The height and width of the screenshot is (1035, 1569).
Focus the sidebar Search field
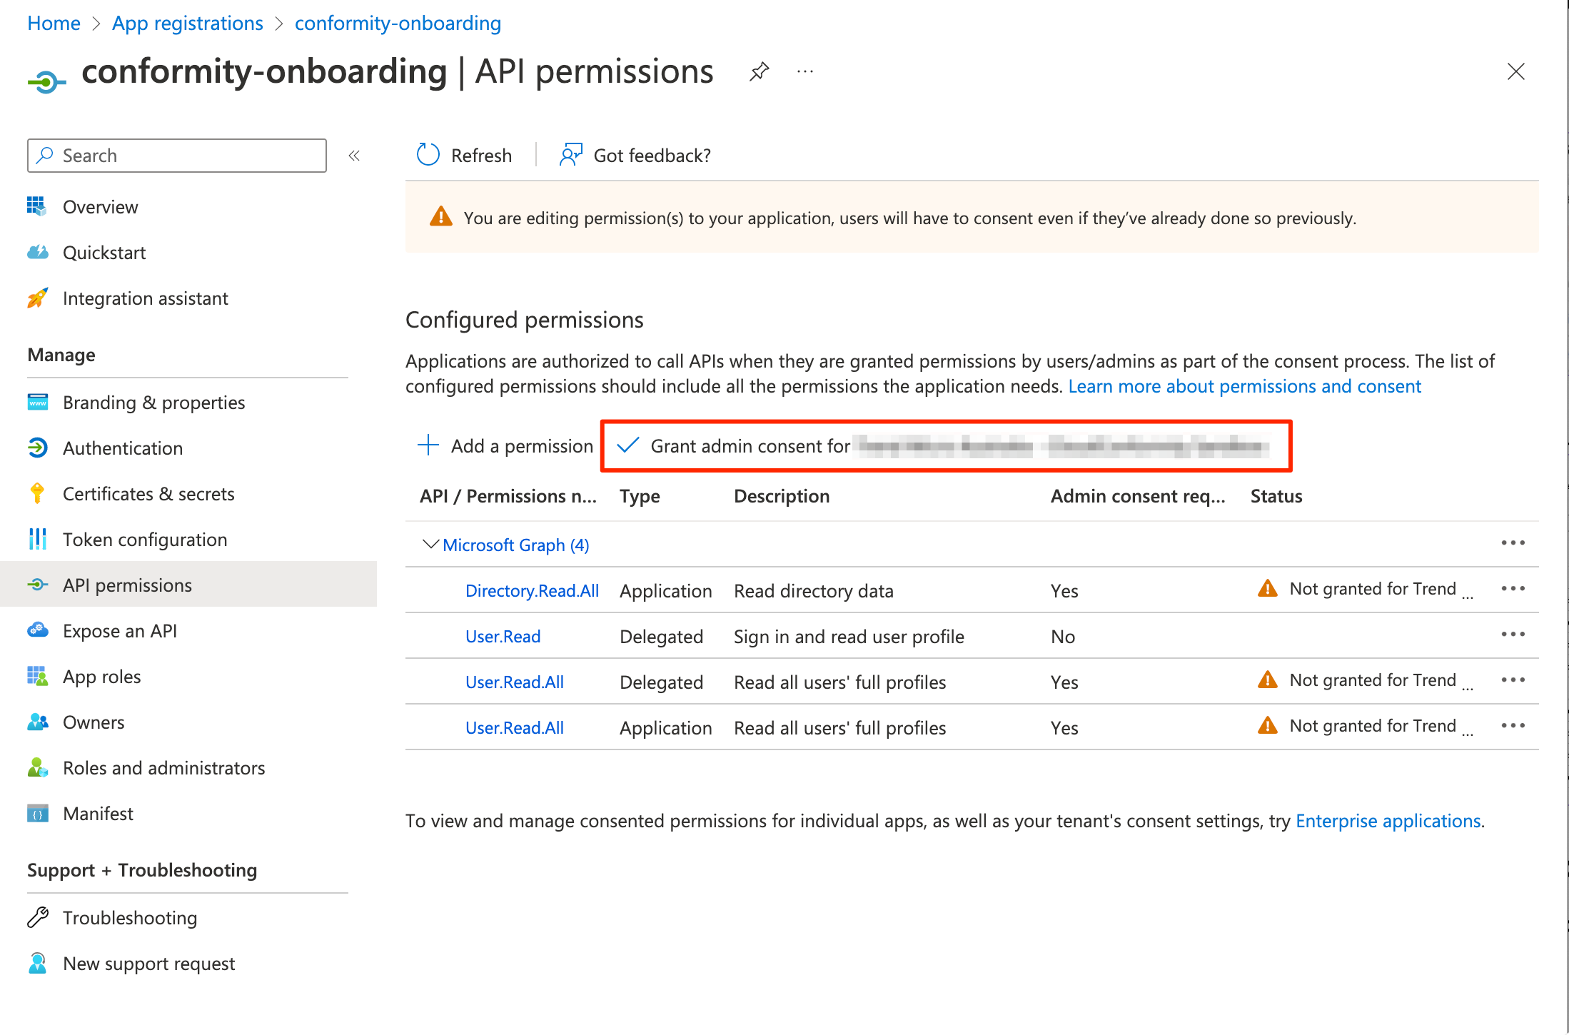pos(177,155)
